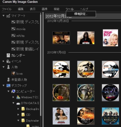Select the Transporter 2 disc label
Image resolution: width=121 pixels, height=127 pixels.
pos(86,69)
